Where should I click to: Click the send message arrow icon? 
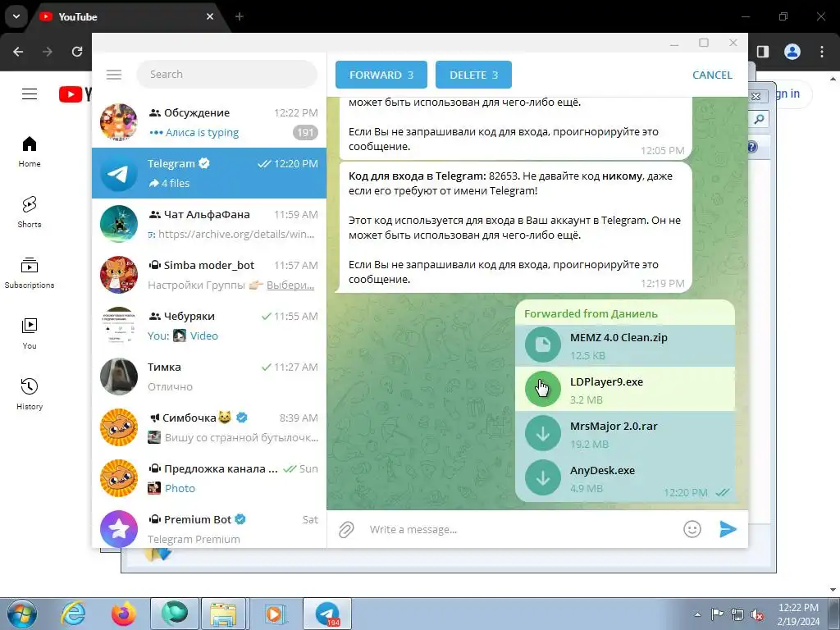click(x=728, y=529)
